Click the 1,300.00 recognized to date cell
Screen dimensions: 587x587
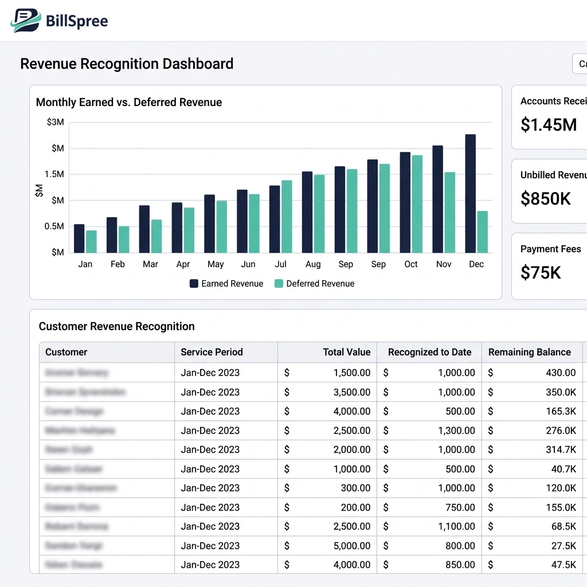pyautogui.click(x=429, y=431)
